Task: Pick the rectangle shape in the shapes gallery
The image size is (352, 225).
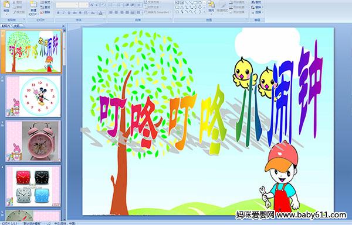Action: [196, 2]
